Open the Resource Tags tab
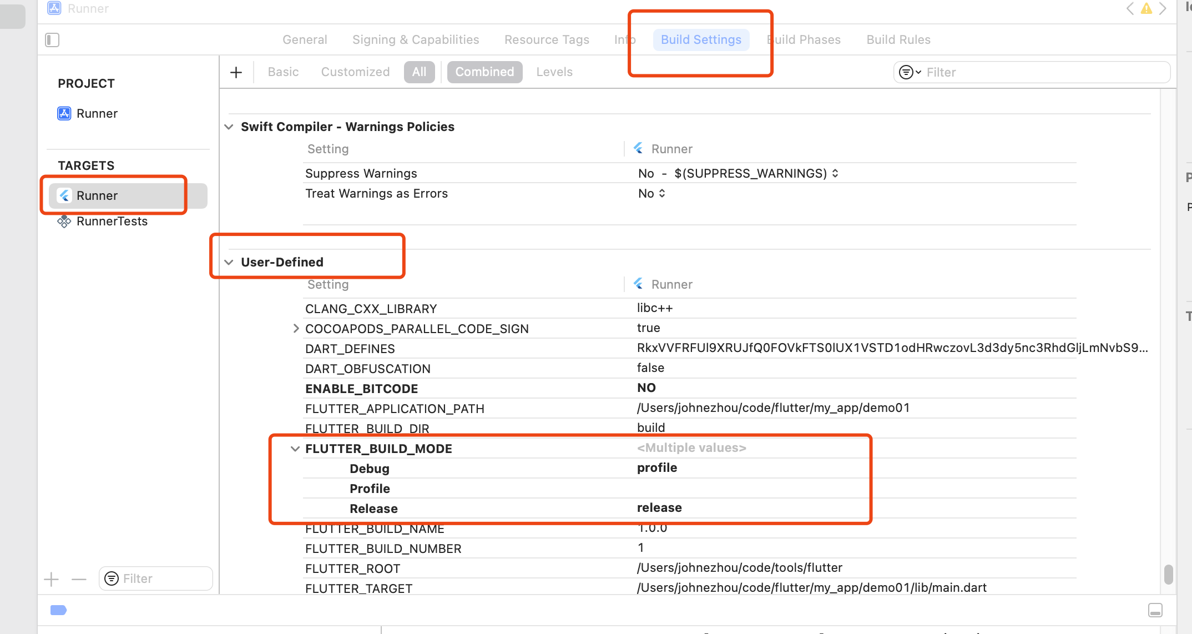This screenshot has height=634, width=1192. 547,39
